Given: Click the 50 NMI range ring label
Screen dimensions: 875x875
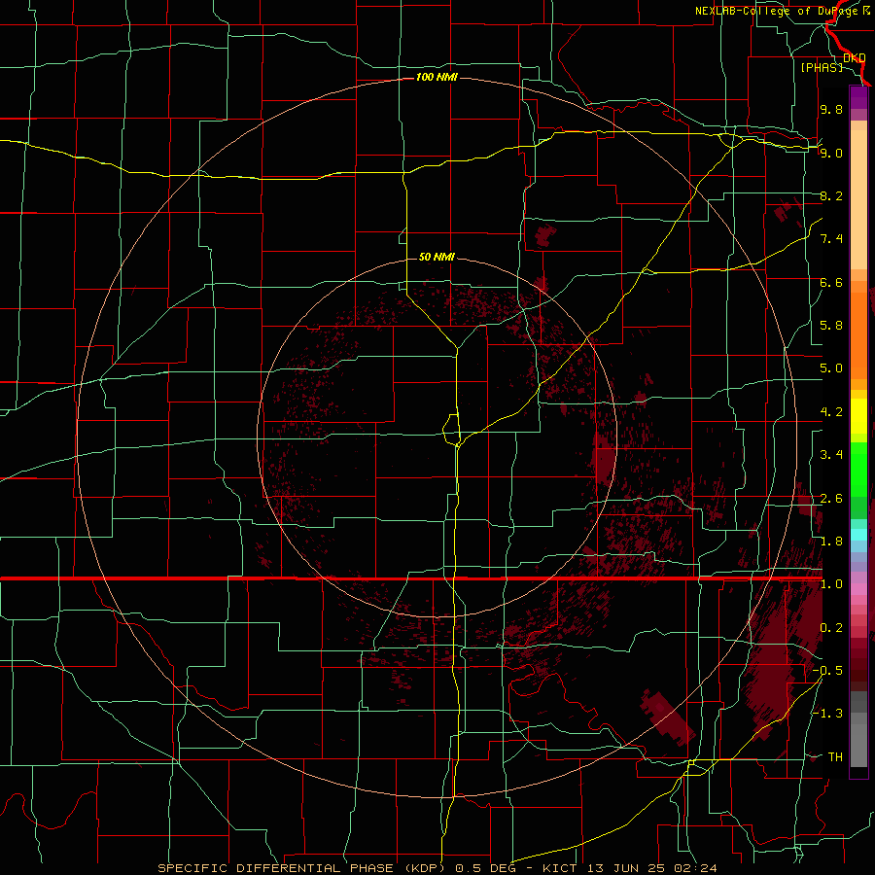Looking at the screenshot, I should pos(437,257).
